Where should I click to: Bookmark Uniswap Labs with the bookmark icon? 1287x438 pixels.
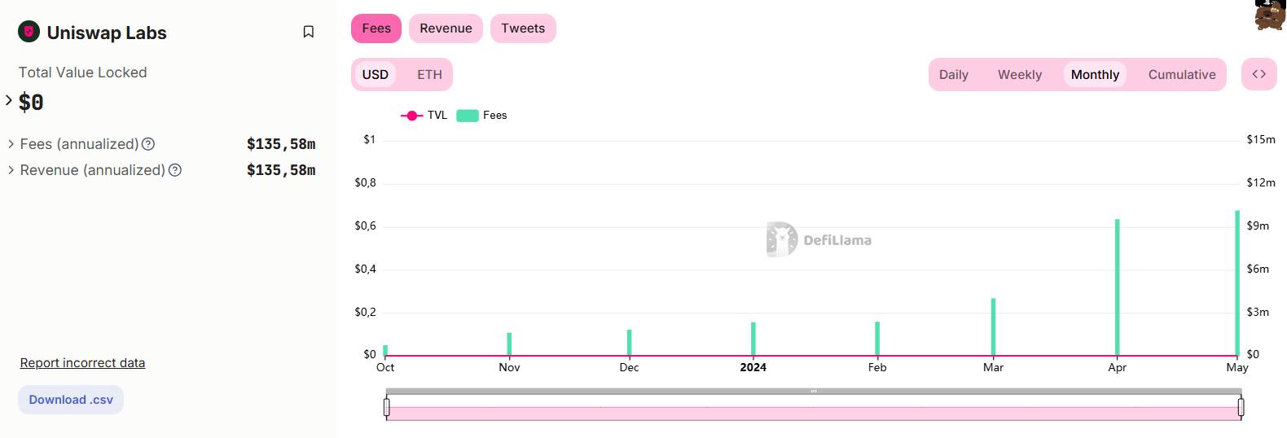[x=308, y=32]
